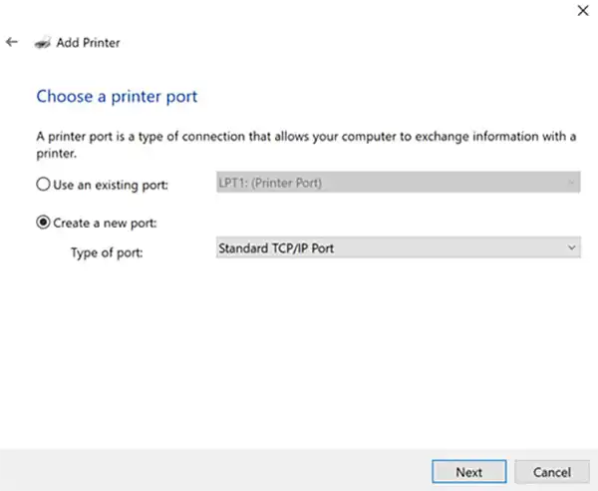The height and width of the screenshot is (491, 598).
Task: Click the Add Printer icon
Action: click(43, 42)
